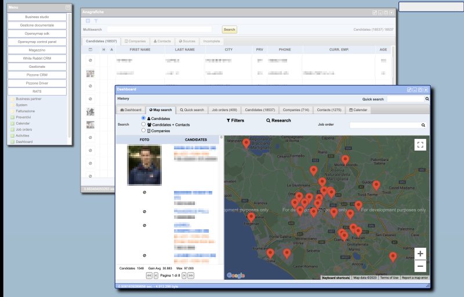Click the Job order search magnifier icon
Screen dimensions: 464x297
(x=423, y=125)
